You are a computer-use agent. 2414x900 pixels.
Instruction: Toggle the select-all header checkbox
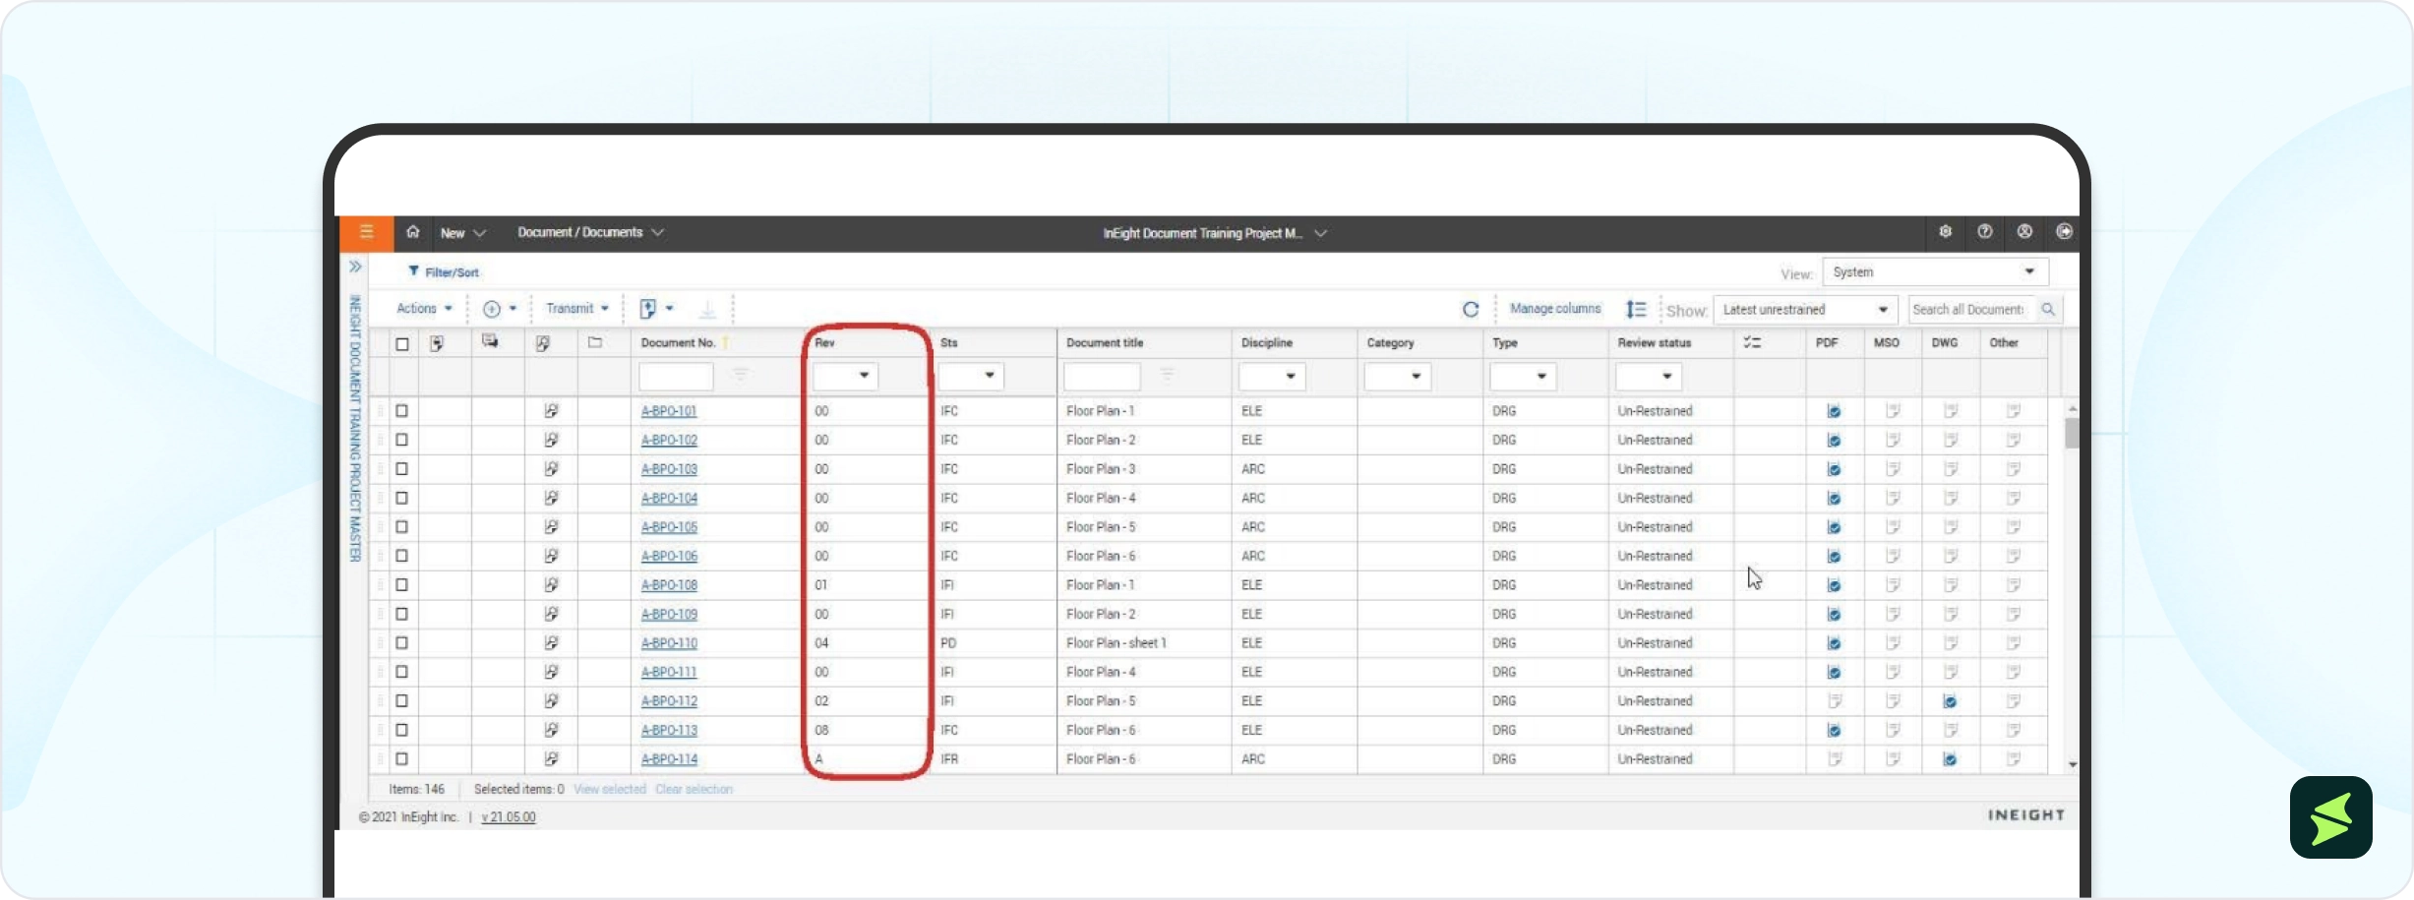pos(402,344)
